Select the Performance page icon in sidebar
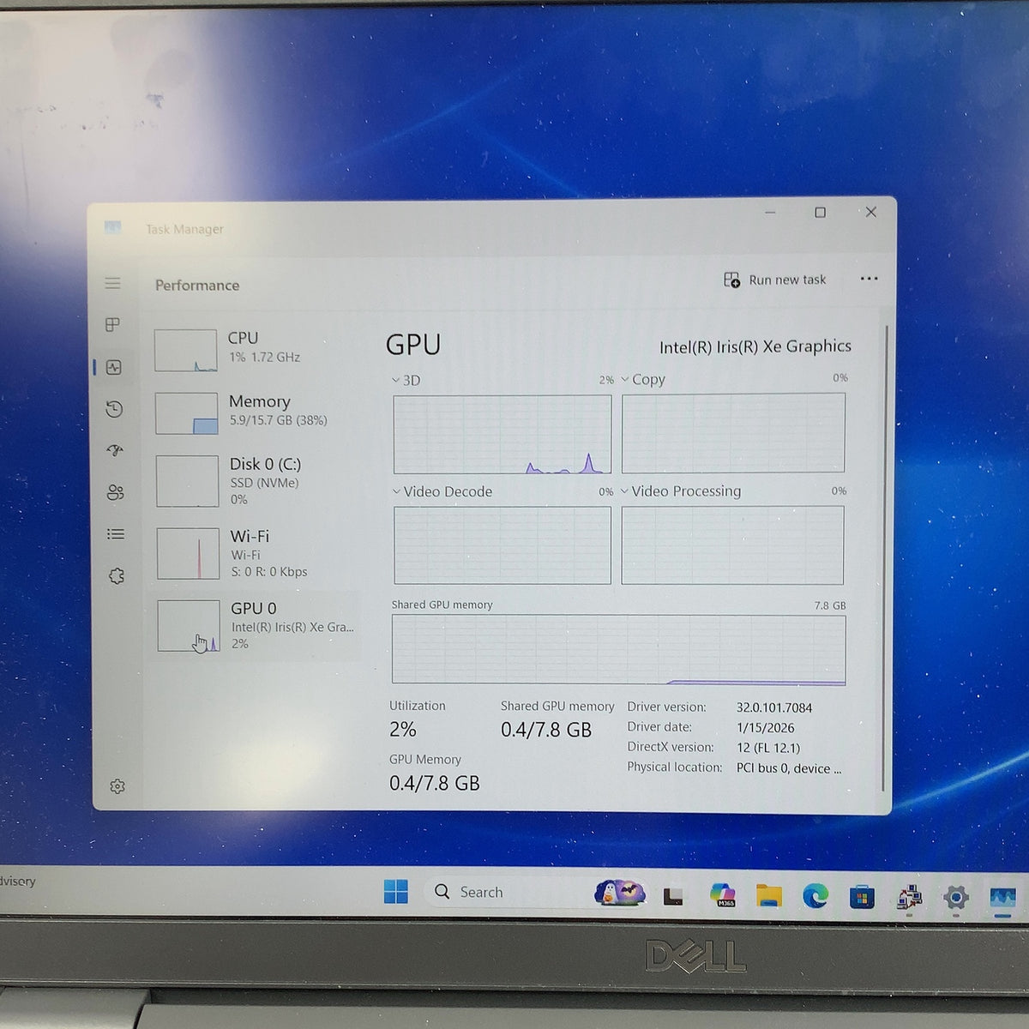Screen dimensions: 1029x1029 [x=114, y=367]
